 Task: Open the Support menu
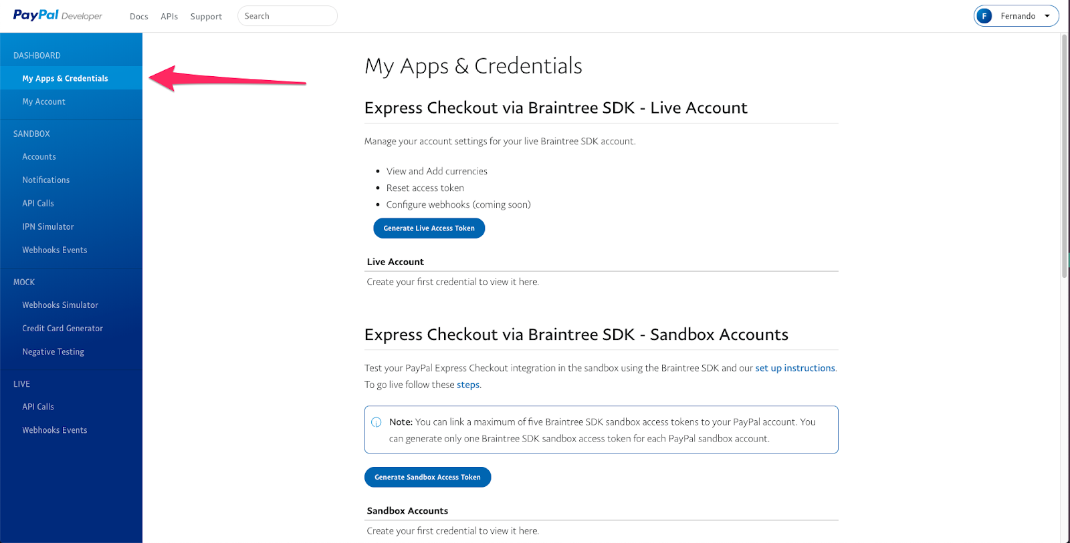click(x=206, y=16)
